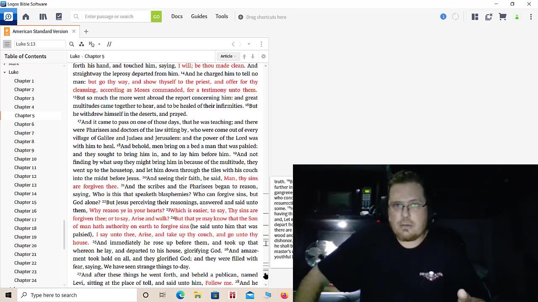Image resolution: width=538 pixels, height=302 pixels.
Task: Open the store shopping cart icon
Action: pyautogui.click(x=503, y=17)
